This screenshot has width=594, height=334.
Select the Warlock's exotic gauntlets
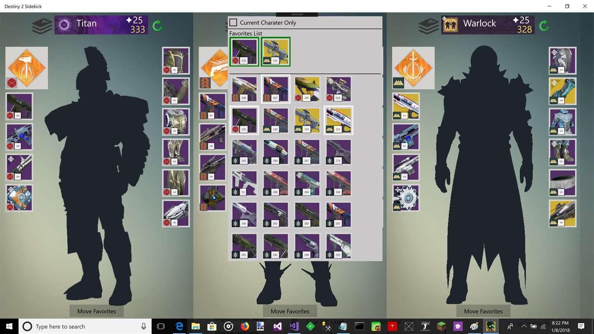(x=563, y=91)
